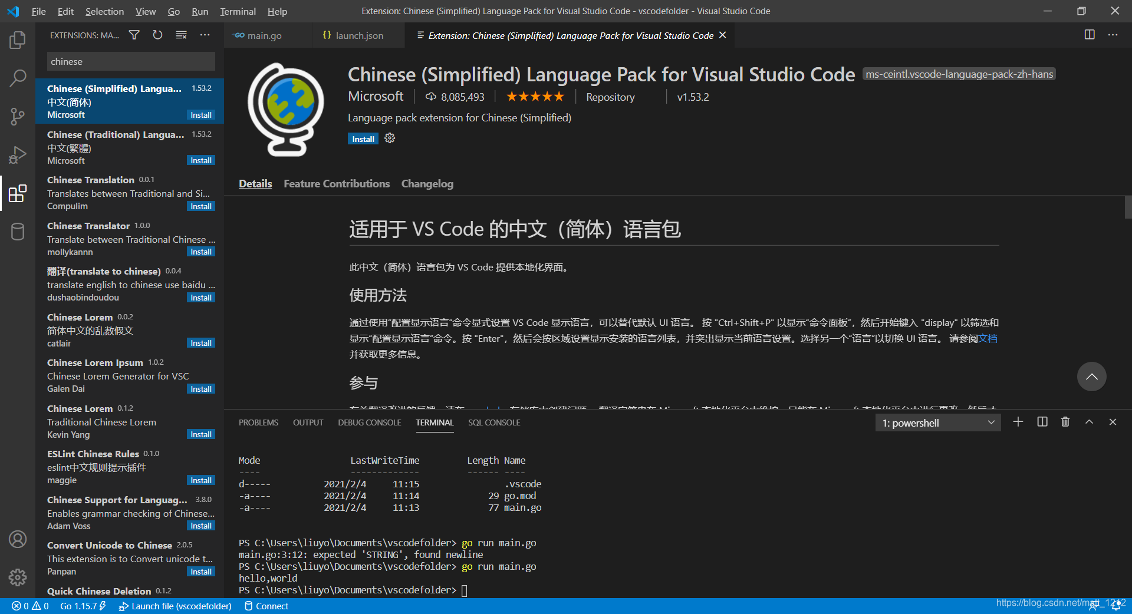
Task: Open the Manage gear in activity bar
Action: (18, 577)
